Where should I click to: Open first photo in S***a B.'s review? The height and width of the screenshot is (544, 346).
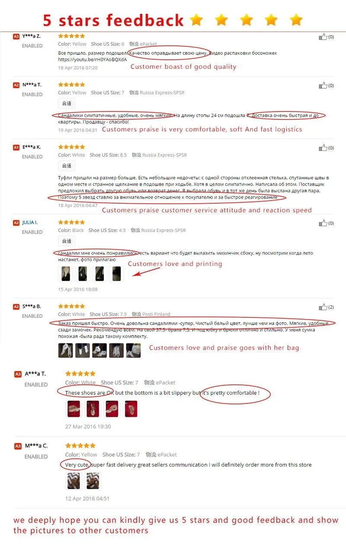tap(65, 351)
